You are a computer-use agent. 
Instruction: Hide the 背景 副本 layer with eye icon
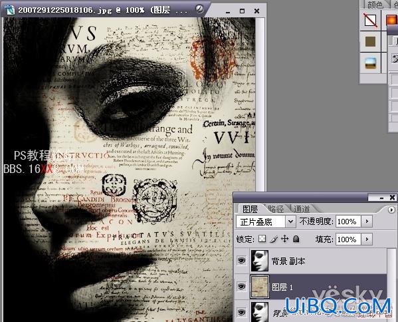(241, 260)
